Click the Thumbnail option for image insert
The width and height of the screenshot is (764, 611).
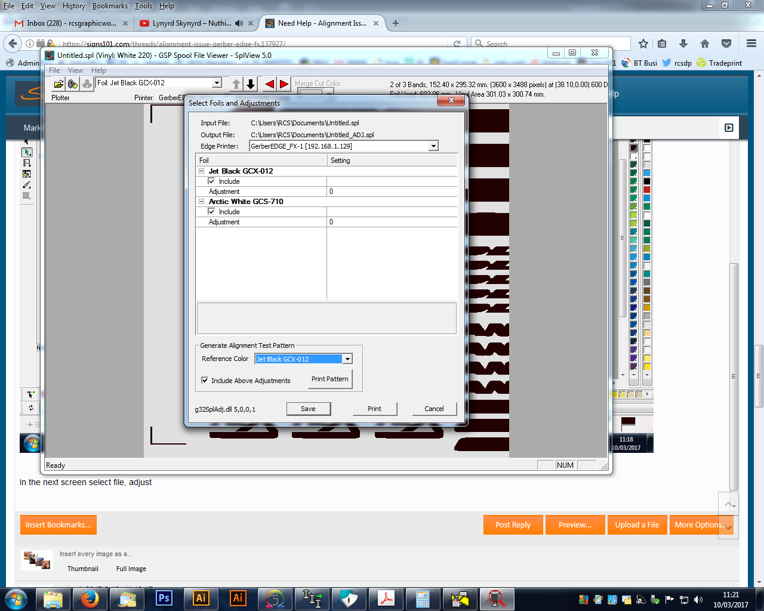[83, 569]
